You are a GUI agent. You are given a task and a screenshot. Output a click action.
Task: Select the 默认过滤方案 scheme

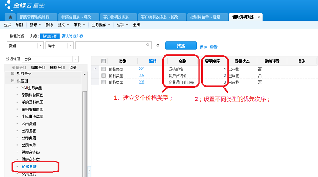[72, 36]
